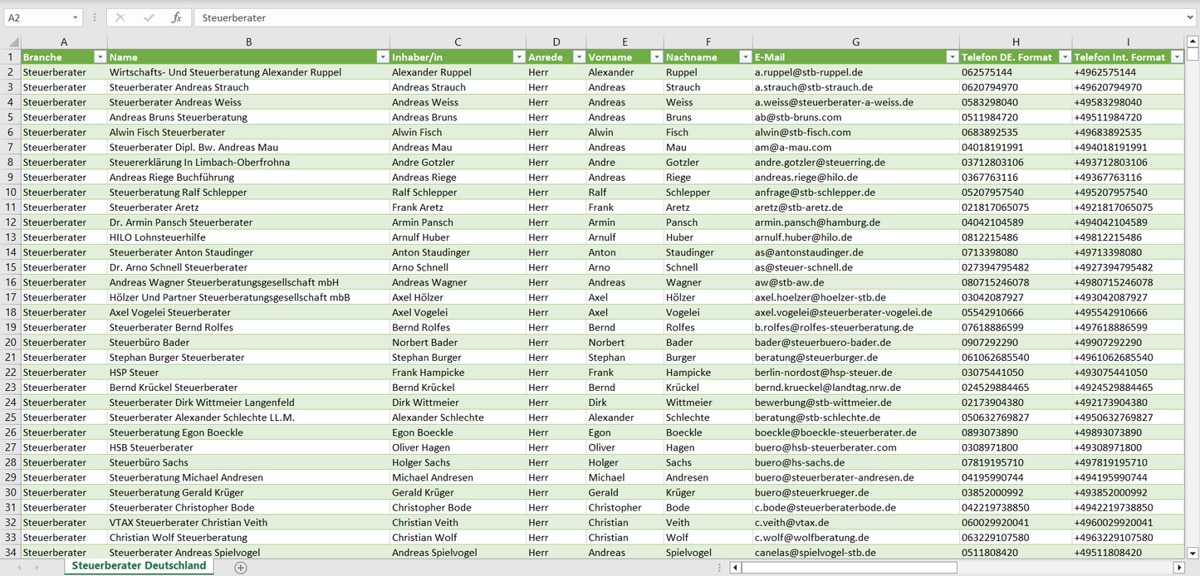
Task: Click the Insert Function fx icon
Action: (176, 17)
